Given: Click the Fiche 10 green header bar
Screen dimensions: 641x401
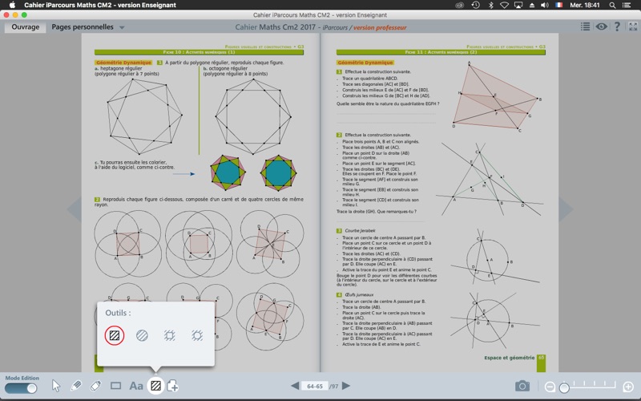Looking at the screenshot, I should point(199,52).
